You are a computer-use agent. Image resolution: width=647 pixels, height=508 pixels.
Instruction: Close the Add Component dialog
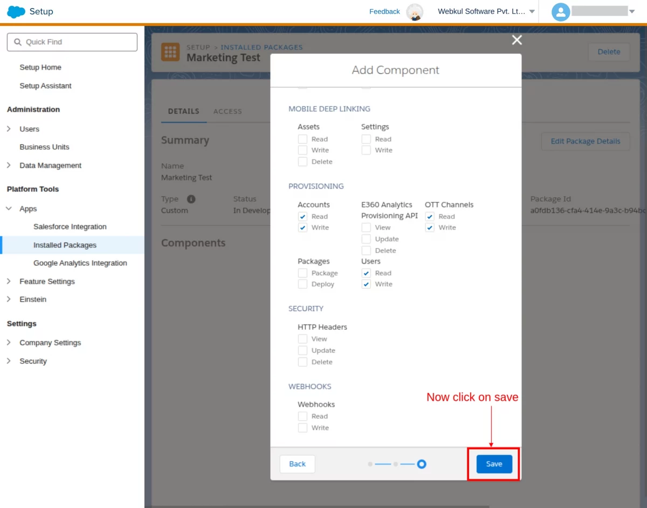517,40
